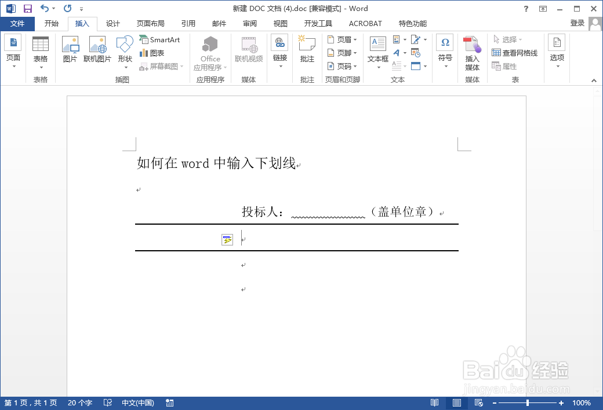603x410 pixels.
Task: Insert the 文本框 (Text Box)
Action: (x=377, y=52)
